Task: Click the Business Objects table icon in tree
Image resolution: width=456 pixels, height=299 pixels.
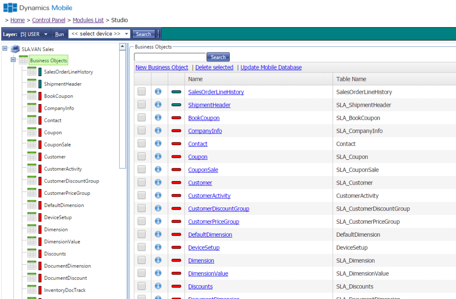Action: (23, 60)
